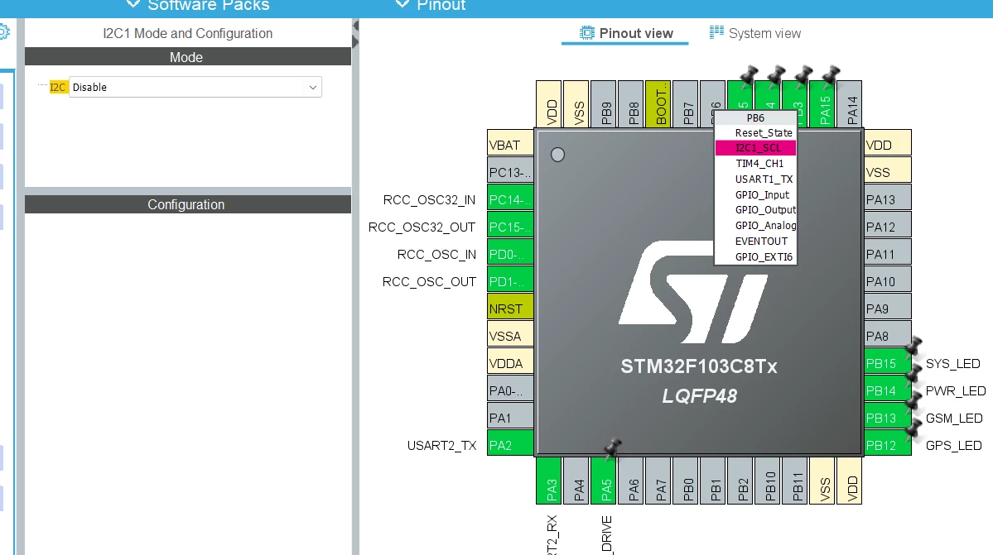The image size is (993, 555).
Task: Click the PA1 pin
Action: 510,418
